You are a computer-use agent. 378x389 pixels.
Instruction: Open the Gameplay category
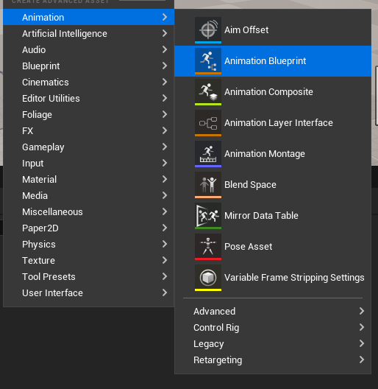point(89,147)
